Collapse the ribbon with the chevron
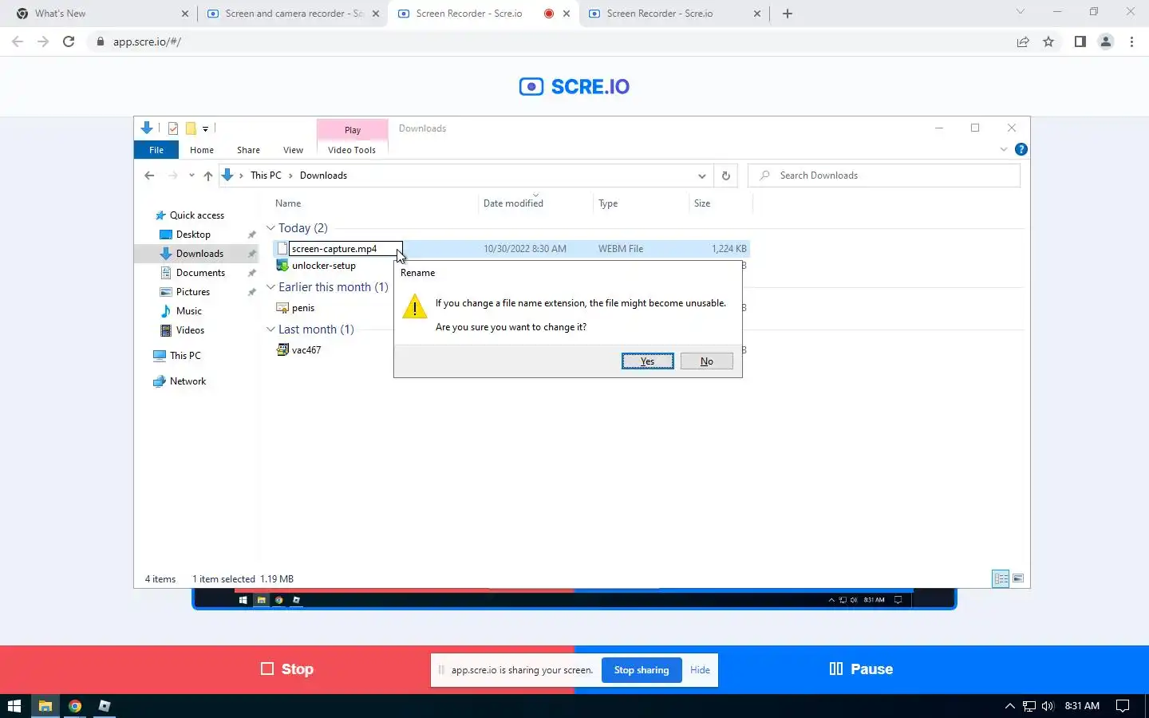Viewport: 1149px width, 718px height. pos(1004,150)
